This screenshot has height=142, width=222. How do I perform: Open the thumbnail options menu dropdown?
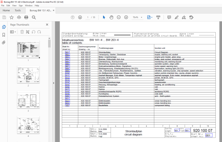click(13, 32)
